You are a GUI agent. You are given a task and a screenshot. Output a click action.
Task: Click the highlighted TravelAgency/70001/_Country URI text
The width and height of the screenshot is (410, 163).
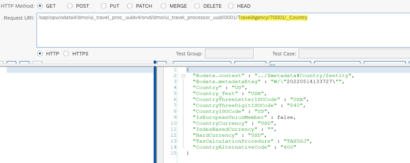(x=273, y=18)
